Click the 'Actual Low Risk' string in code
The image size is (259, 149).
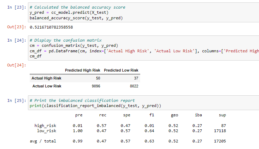174,51
